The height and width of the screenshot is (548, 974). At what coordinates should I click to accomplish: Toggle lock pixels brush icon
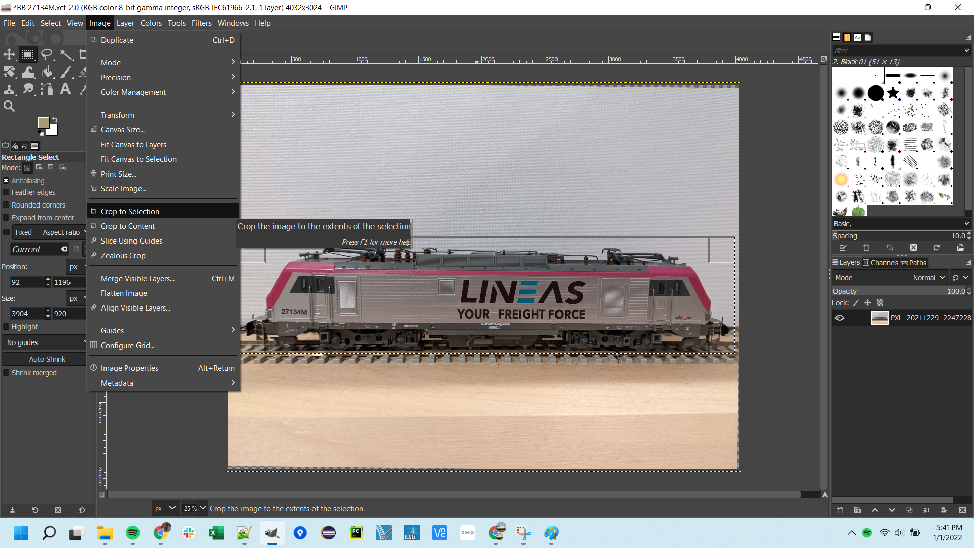click(x=856, y=303)
